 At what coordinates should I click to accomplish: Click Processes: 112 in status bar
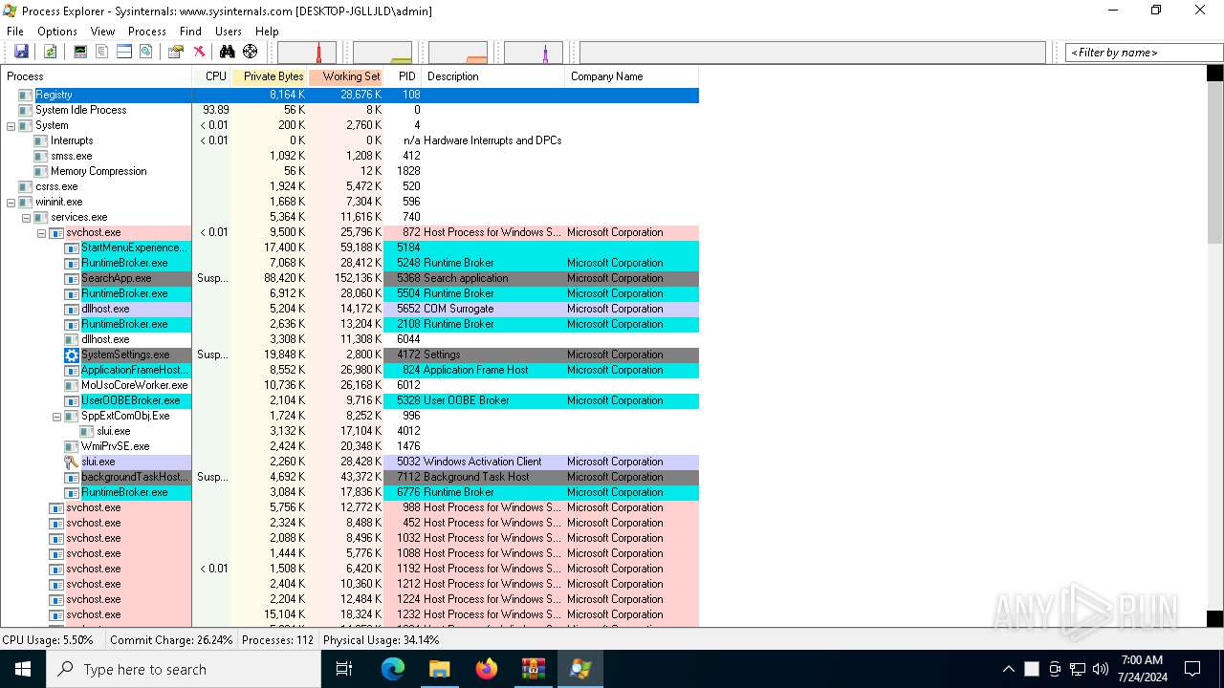coord(278,640)
